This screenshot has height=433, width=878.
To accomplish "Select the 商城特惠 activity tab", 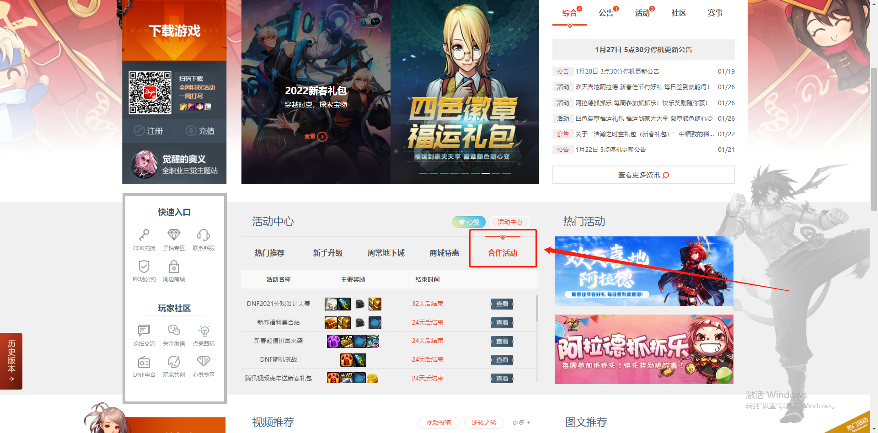I will point(444,253).
